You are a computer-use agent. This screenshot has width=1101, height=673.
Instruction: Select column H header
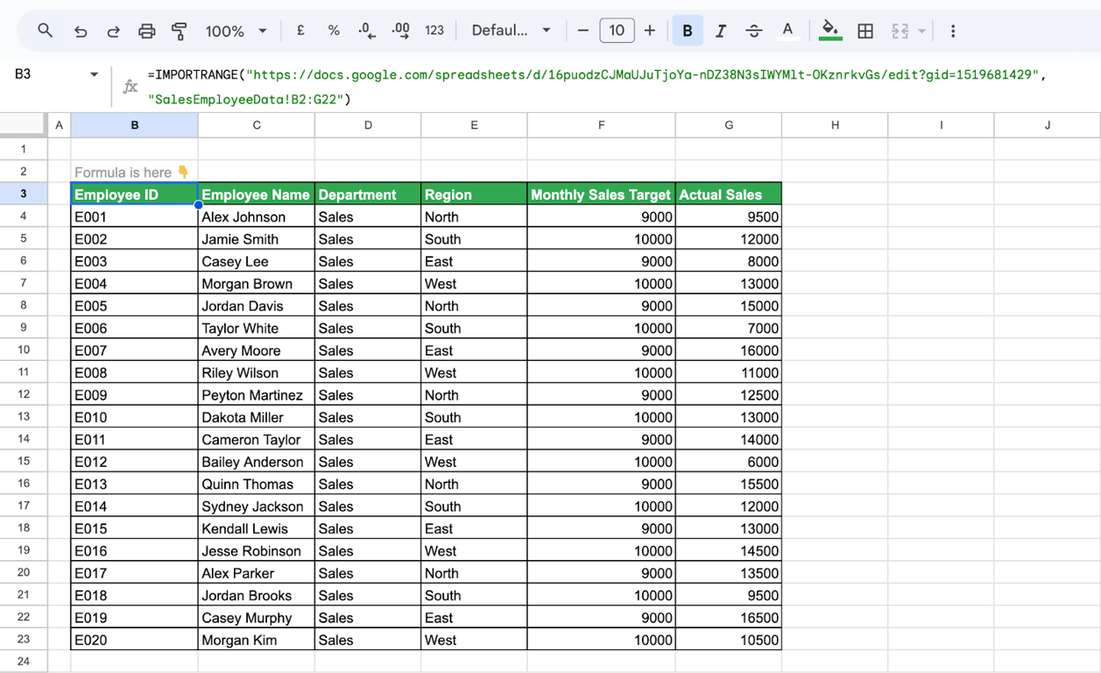pos(835,125)
